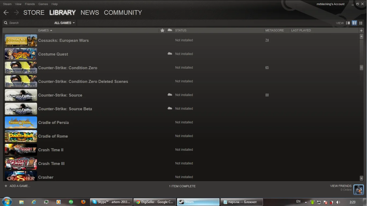The image size is (367, 206).
Task: Switch to grid view mode icon
Action: tap(361, 23)
